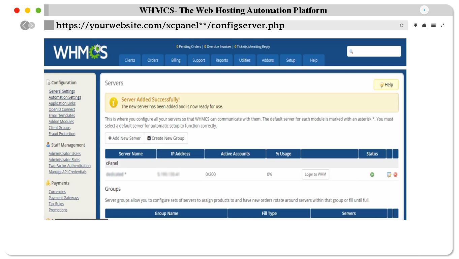Open the Reports menu tab
This screenshot has height=259, width=459.
tap(222, 60)
